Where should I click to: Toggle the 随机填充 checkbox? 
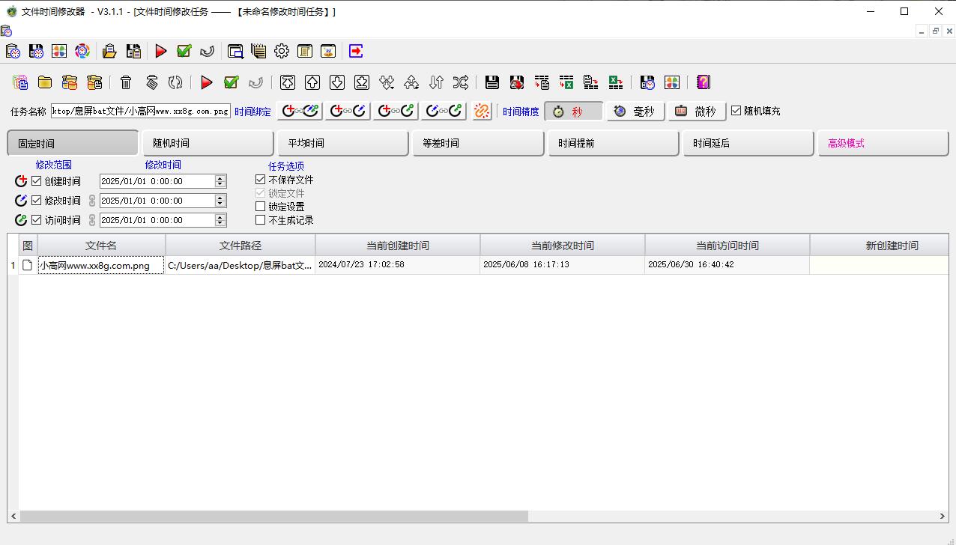coord(736,110)
